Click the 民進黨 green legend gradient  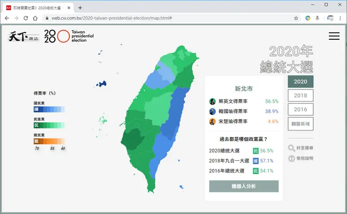point(49,125)
